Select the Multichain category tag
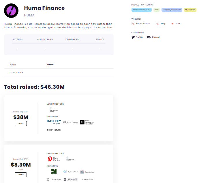The height and width of the screenshot is (183, 214). pos(190,10)
